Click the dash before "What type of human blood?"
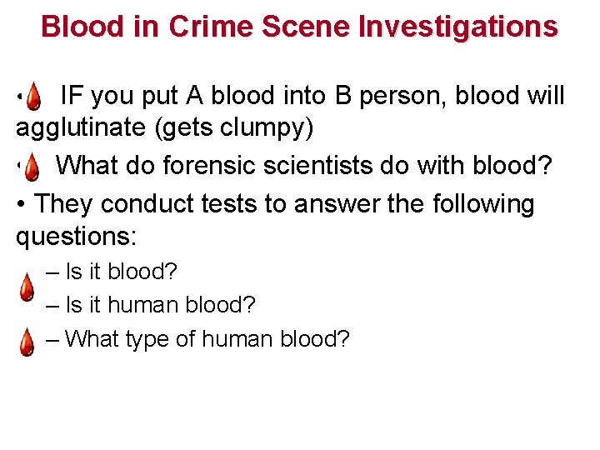This screenshot has height=450, width=600. pyautogui.click(x=53, y=339)
